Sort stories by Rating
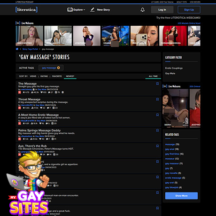 coord(44,76)
